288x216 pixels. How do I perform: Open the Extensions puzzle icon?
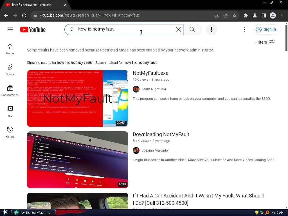click(246, 15)
